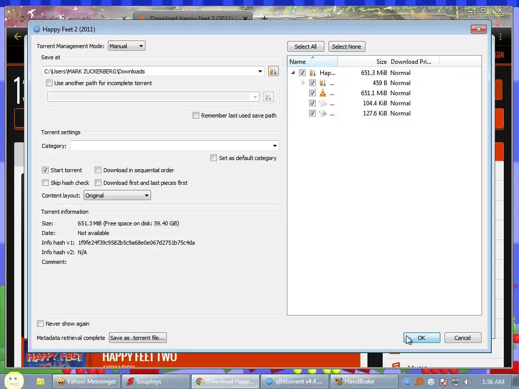Click the Hap... root folder icon
Viewport: 519px width, 389px height.
pos(312,72)
